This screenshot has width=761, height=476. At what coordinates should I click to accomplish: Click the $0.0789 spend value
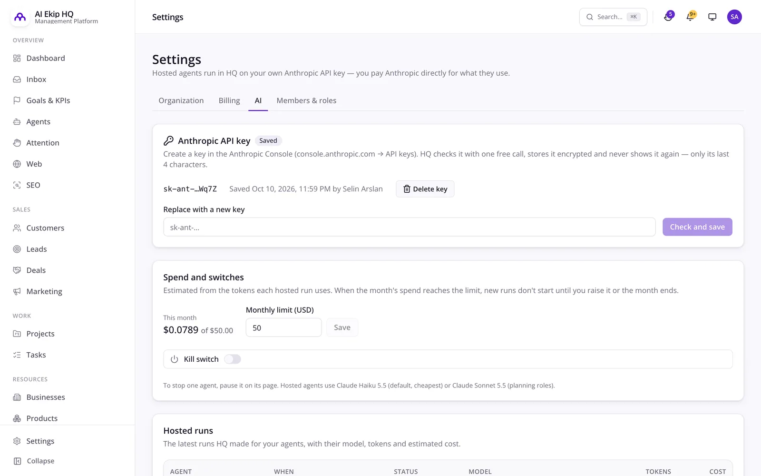click(181, 330)
